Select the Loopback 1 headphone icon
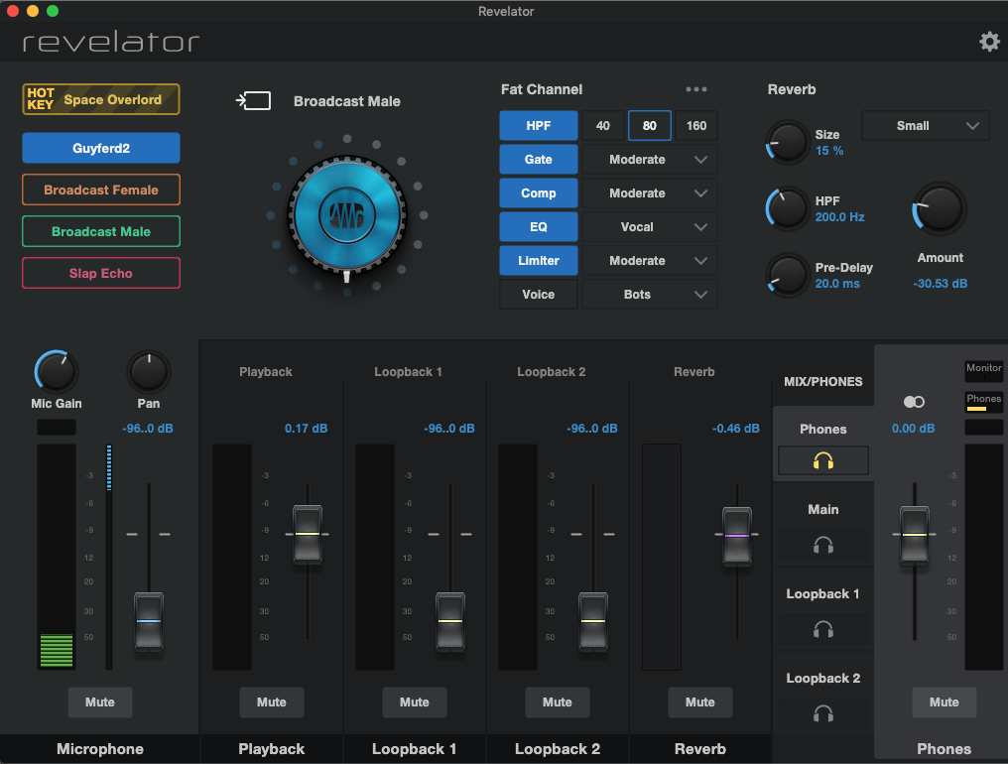The image size is (1008, 764). pyautogui.click(x=822, y=629)
